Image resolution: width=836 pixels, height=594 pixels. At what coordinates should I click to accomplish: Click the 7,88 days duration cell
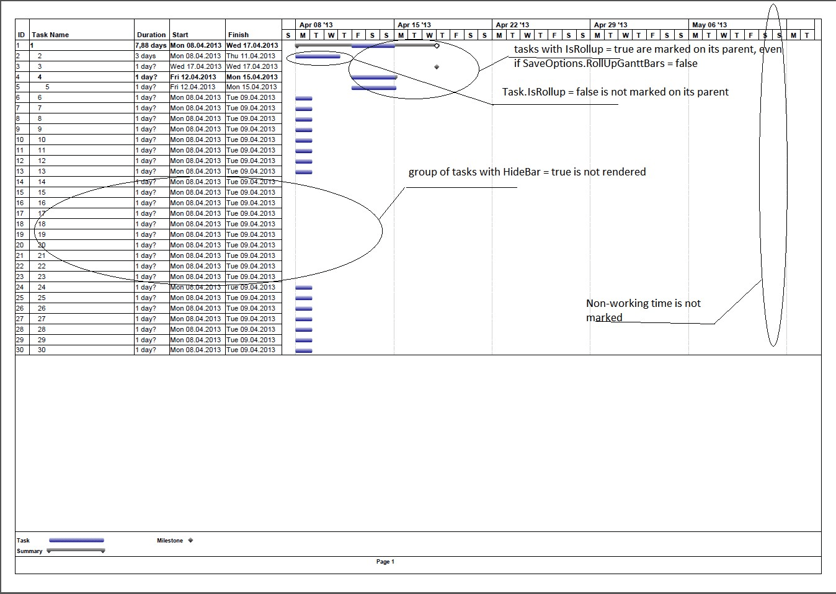pos(151,45)
